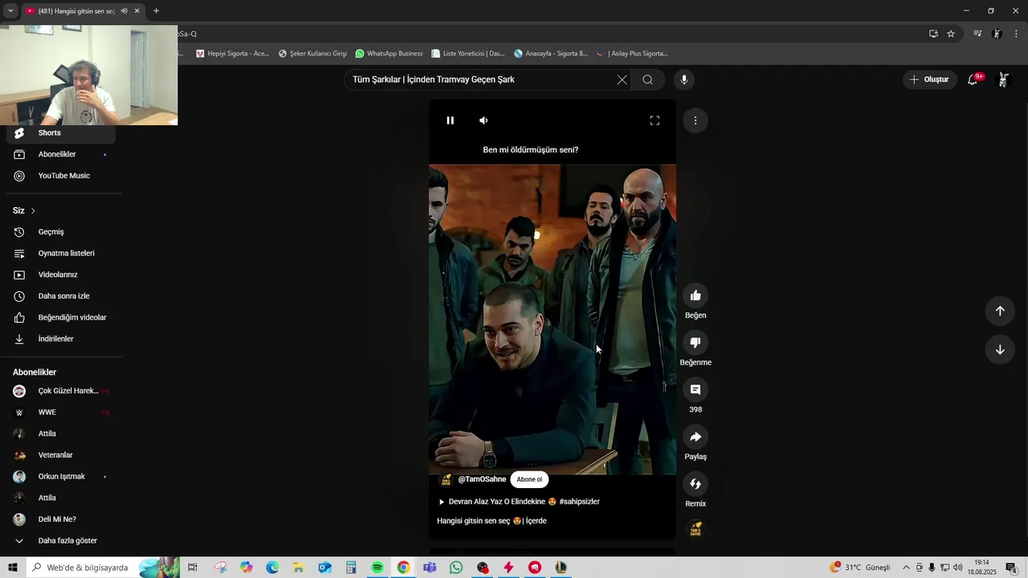Open the sound source thumbnail below Remix
The image size is (1028, 578).
[696, 529]
